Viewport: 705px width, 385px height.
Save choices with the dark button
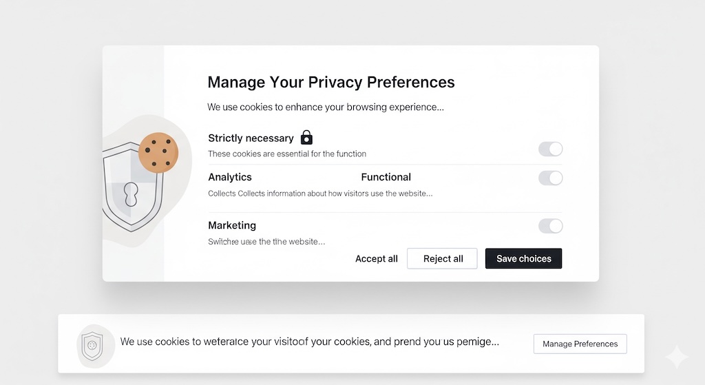click(x=523, y=259)
